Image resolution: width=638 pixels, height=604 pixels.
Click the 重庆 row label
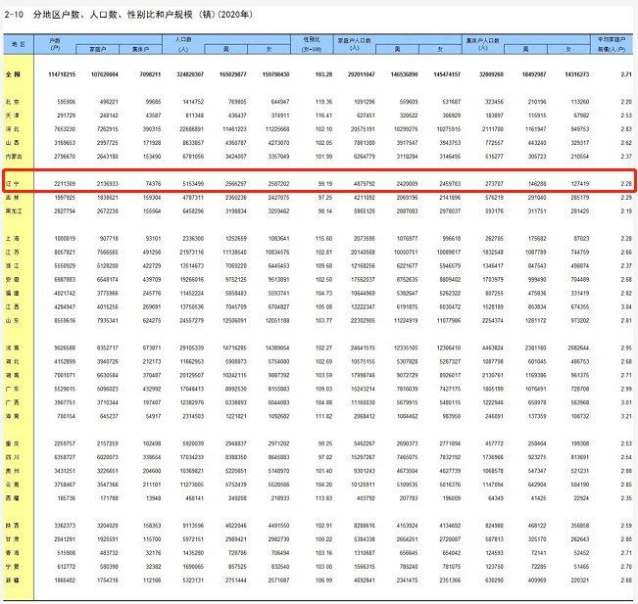coord(13,443)
